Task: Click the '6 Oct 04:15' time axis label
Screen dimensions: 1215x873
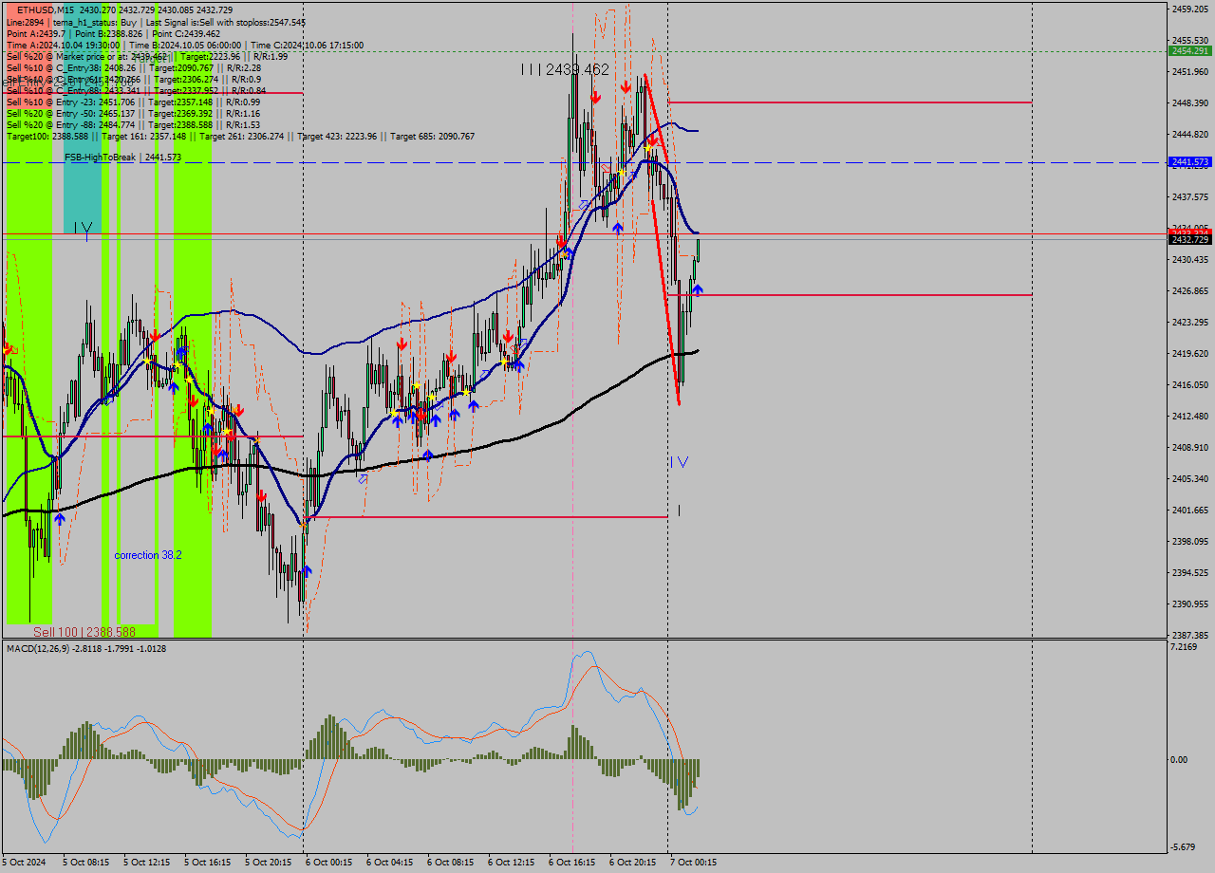Action: pyautogui.click(x=390, y=863)
